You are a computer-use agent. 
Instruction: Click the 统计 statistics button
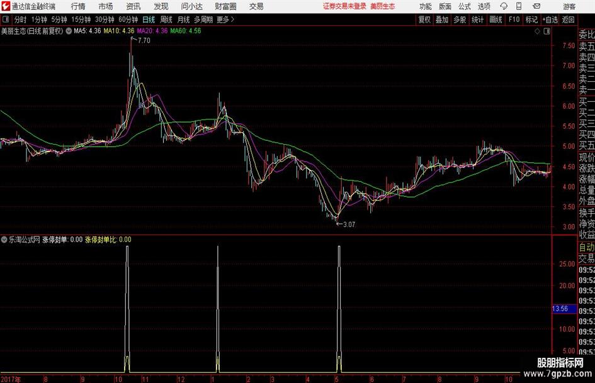click(x=478, y=19)
